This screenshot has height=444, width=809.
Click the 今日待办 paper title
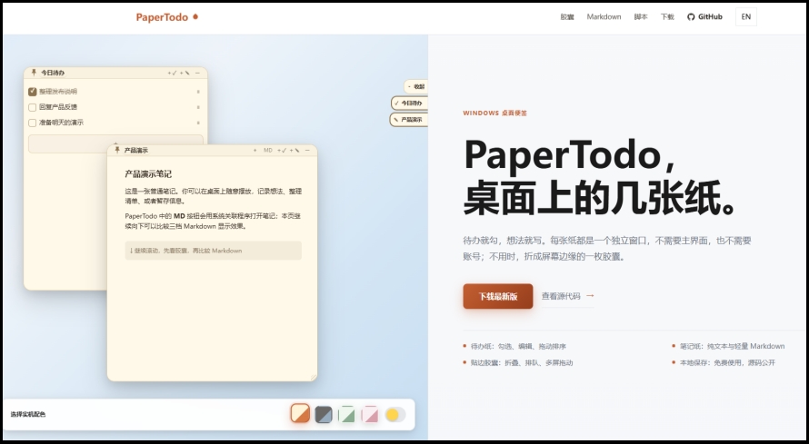pyautogui.click(x=53, y=74)
